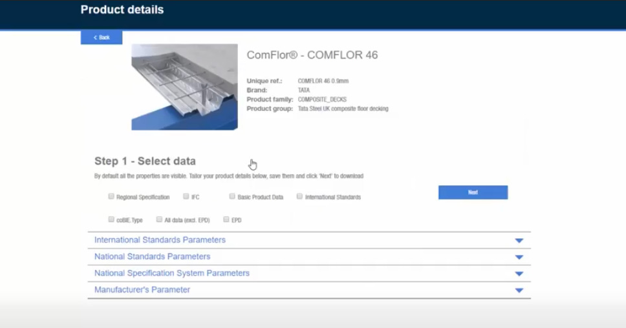Expand the Manufacturer's Parameter section title
The width and height of the screenshot is (626, 328).
pos(142,290)
